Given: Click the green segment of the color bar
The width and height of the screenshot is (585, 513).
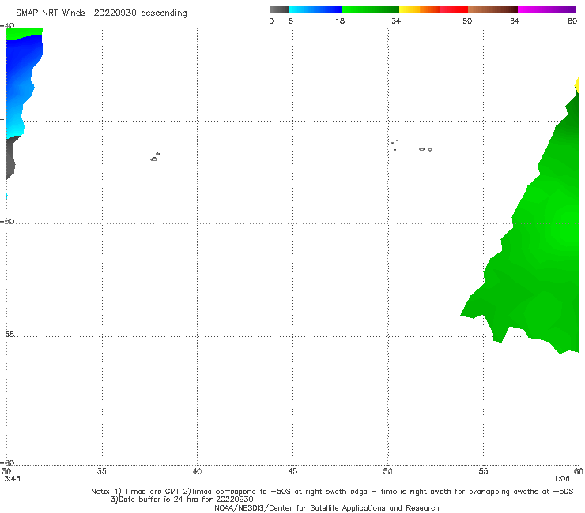Looking at the screenshot, I should 370,9.
